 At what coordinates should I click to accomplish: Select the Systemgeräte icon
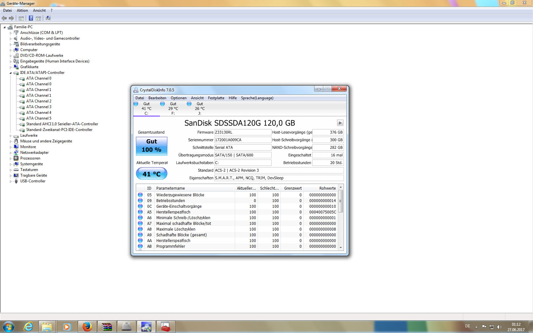point(16,164)
